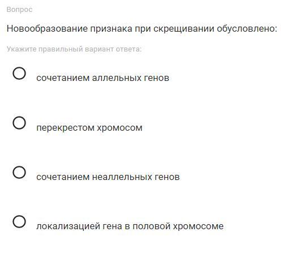Click the answer text 'сочетанием неаллельных генов'
Viewport: 286px width, 253px height.
108,177
